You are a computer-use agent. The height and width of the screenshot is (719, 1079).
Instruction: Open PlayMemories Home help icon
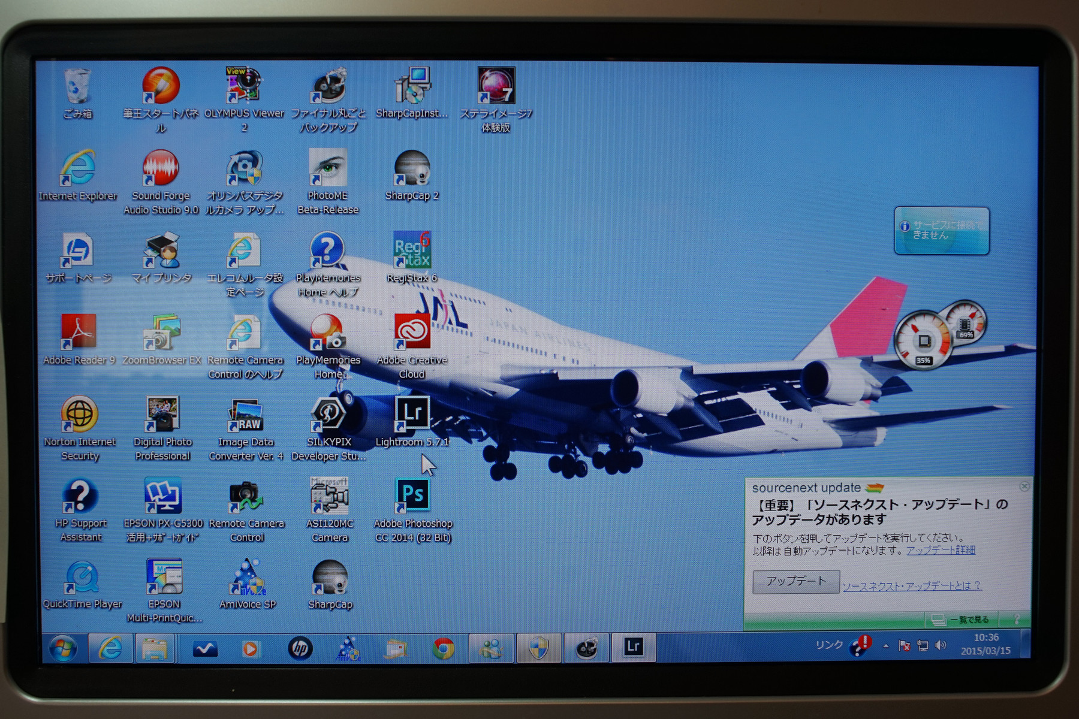[328, 265]
